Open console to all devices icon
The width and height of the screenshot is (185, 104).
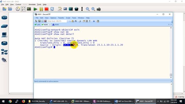pyautogui.click(x=29, y=9)
